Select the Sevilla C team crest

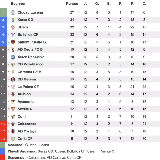tap(13, 109)
